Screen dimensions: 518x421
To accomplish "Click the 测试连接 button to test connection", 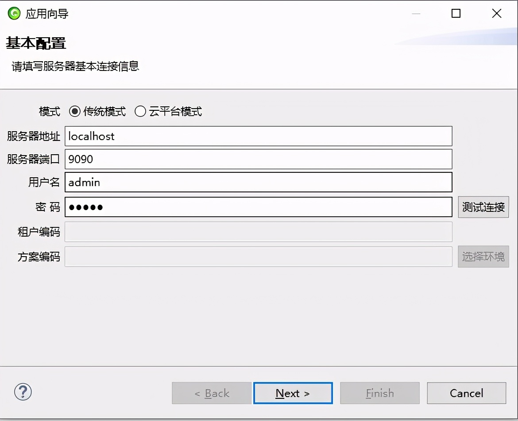I will click(x=483, y=207).
